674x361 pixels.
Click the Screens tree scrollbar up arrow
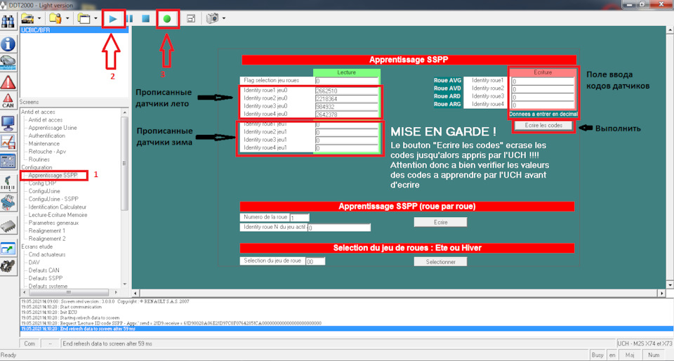[x=125, y=111]
